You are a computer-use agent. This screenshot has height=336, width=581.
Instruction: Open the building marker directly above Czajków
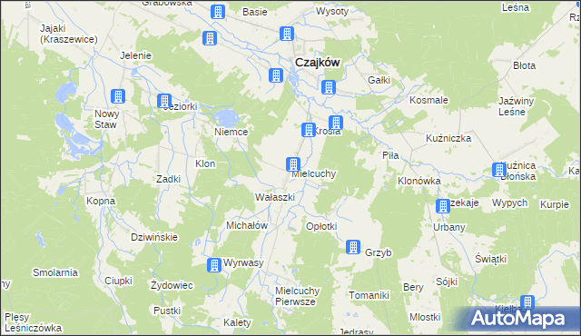287,34
